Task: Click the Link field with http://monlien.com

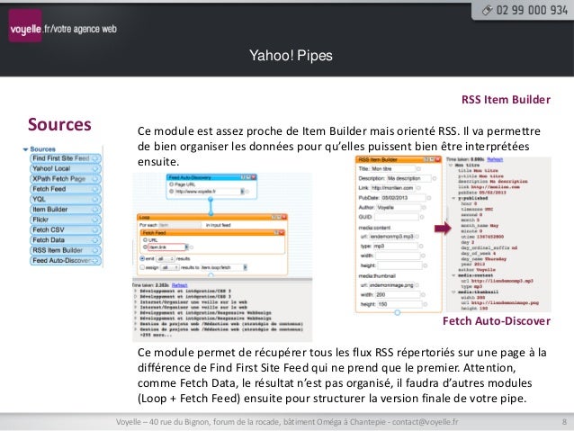Action: [393, 188]
